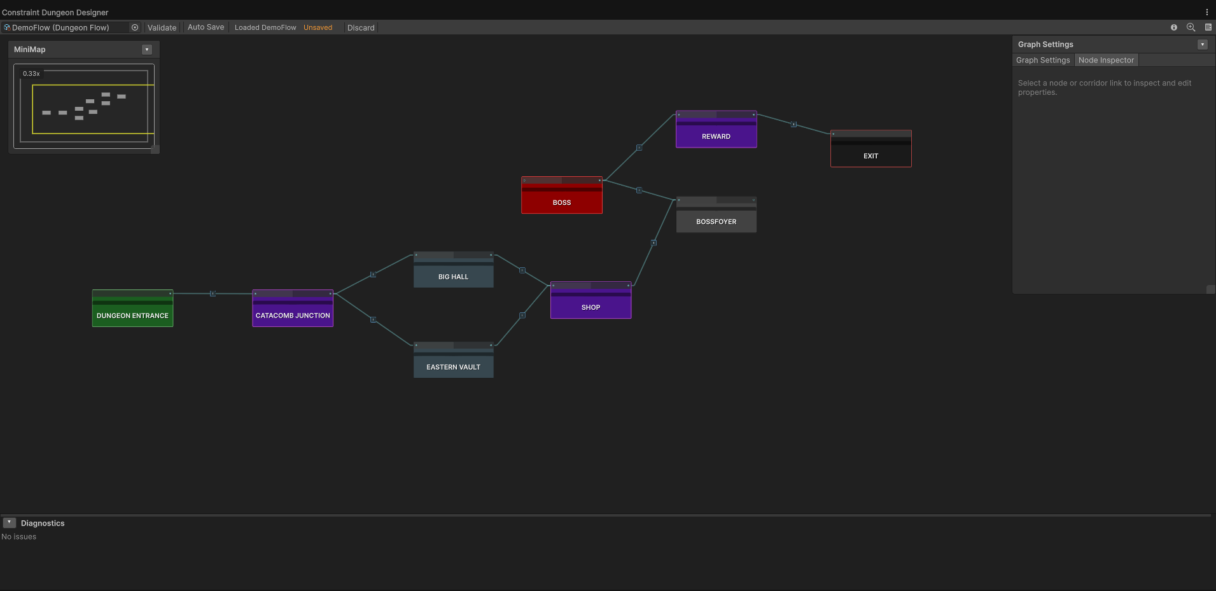Select the EXIT node
Viewport: 1216px width, 591px height.
click(x=871, y=149)
